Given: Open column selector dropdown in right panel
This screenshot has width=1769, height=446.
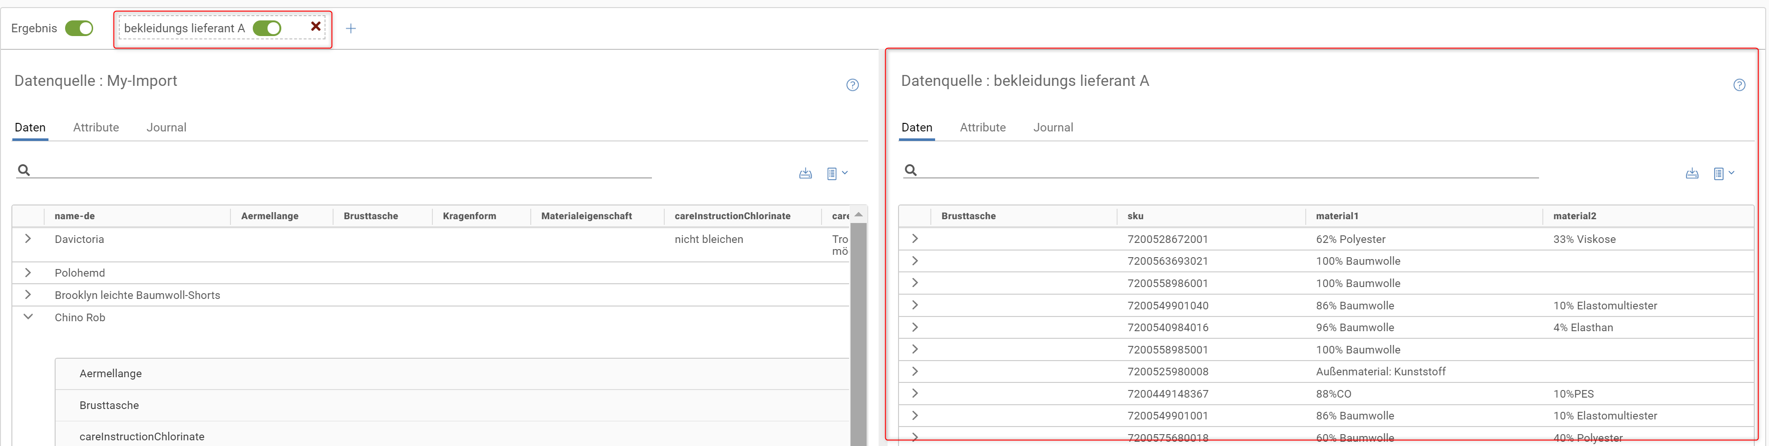Looking at the screenshot, I should pyautogui.click(x=1723, y=174).
